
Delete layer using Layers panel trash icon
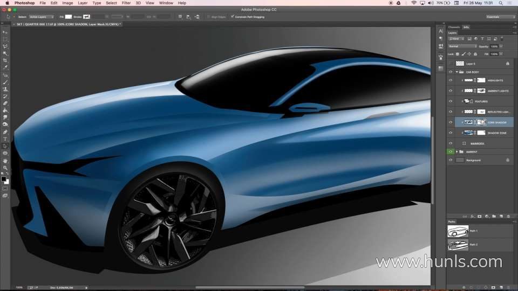pyautogui.click(x=508, y=216)
